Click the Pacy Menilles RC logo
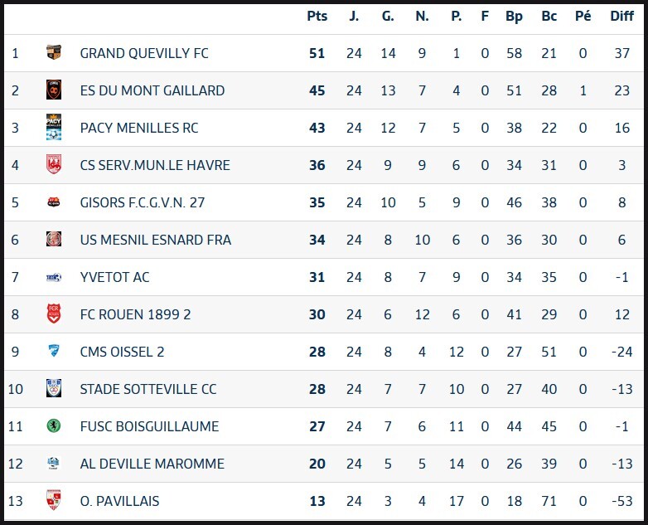Screen dimensions: 648x525 [x=54, y=128]
